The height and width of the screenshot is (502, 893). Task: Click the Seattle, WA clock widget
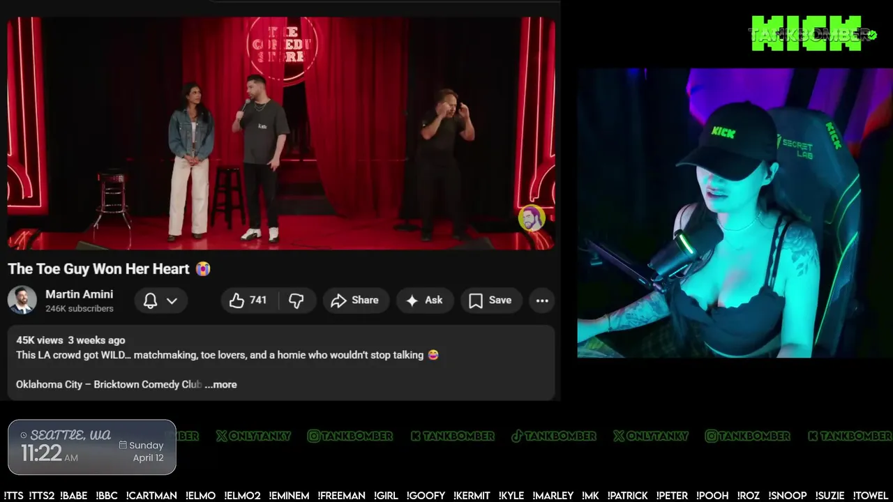[92, 447]
